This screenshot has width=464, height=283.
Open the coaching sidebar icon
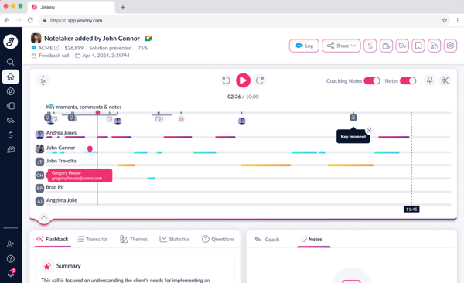[10, 121]
